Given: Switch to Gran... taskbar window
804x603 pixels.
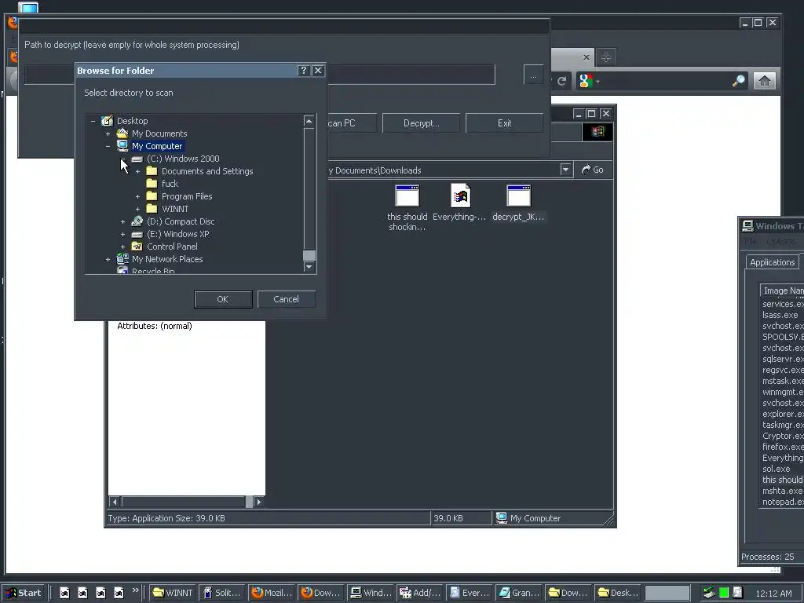Looking at the screenshot, I should [520, 593].
